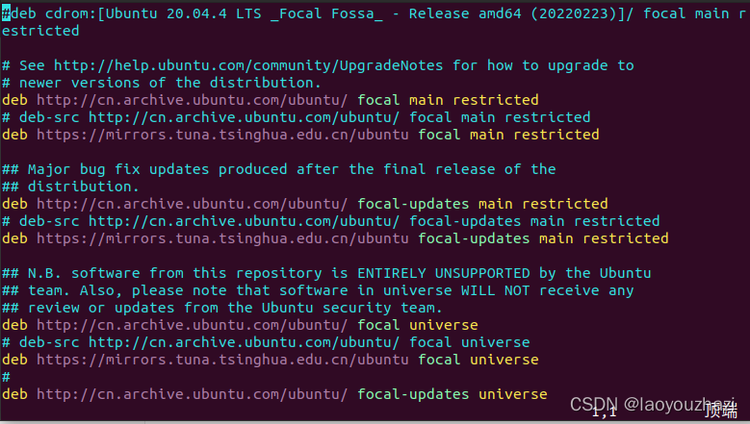Click tsinghua mirror URL on 'focal-updates main restricted' line

pos(222,238)
